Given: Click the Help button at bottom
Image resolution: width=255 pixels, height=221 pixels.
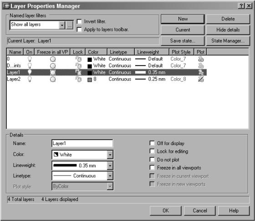Looking at the screenshot, I should (234, 211).
